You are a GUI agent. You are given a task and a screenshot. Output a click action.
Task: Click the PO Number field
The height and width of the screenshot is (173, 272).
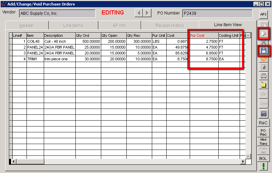217,13
